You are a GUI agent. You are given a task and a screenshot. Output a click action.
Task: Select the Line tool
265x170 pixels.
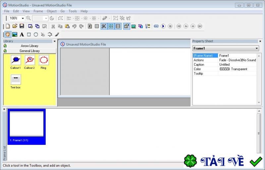(x=43, y=34)
